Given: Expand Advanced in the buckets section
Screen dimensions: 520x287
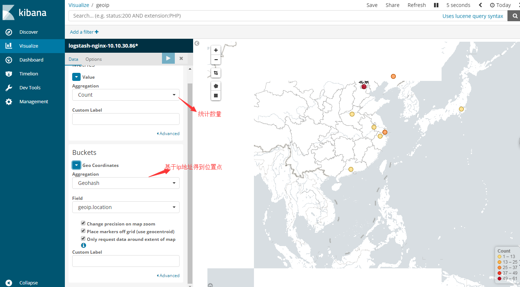Looking at the screenshot, I should coord(168,276).
